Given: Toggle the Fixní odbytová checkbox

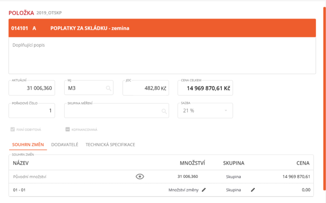Looking at the screenshot, I should pos(13,129).
